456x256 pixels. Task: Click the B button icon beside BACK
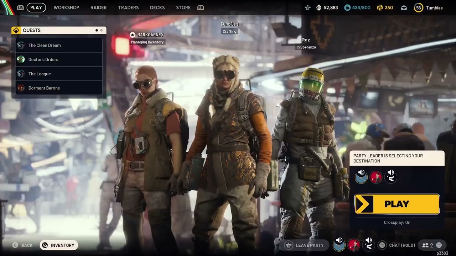coord(15,245)
